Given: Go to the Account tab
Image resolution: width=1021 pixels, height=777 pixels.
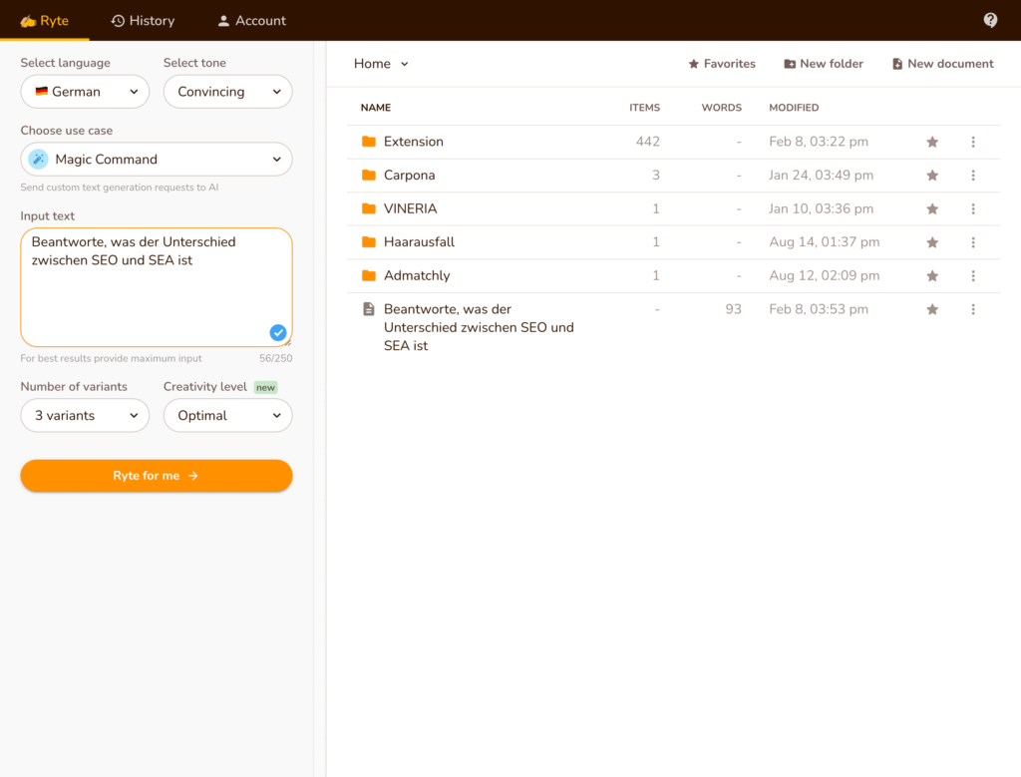Looking at the screenshot, I should (252, 21).
